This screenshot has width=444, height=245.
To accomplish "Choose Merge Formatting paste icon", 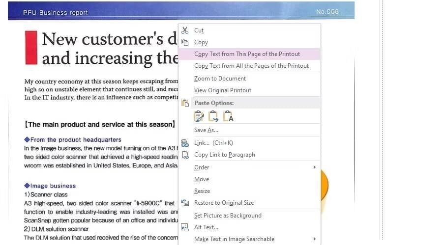I will 213,116.
